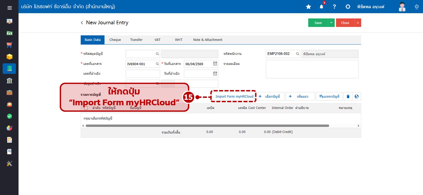Open the reference date calendar picker

tap(215, 73)
